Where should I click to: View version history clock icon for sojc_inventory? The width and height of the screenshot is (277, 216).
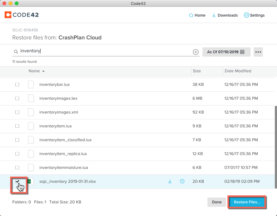point(182,181)
